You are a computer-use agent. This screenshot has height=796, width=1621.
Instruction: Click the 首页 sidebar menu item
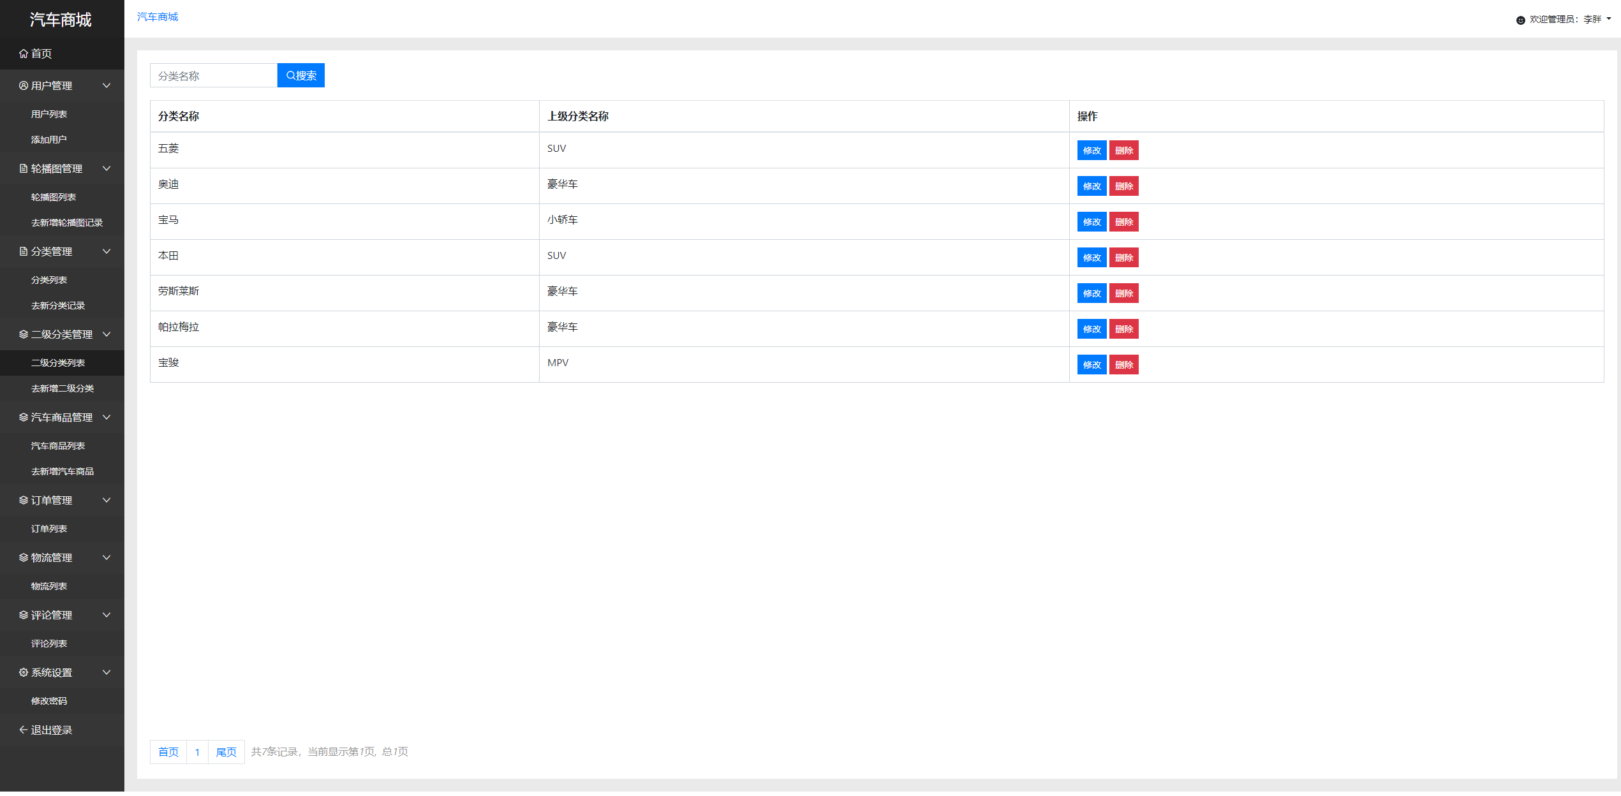tap(62, 54)
